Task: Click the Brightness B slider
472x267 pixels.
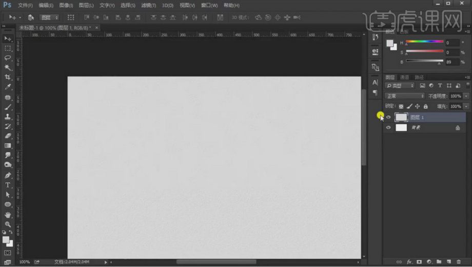Action: (424, 61)
